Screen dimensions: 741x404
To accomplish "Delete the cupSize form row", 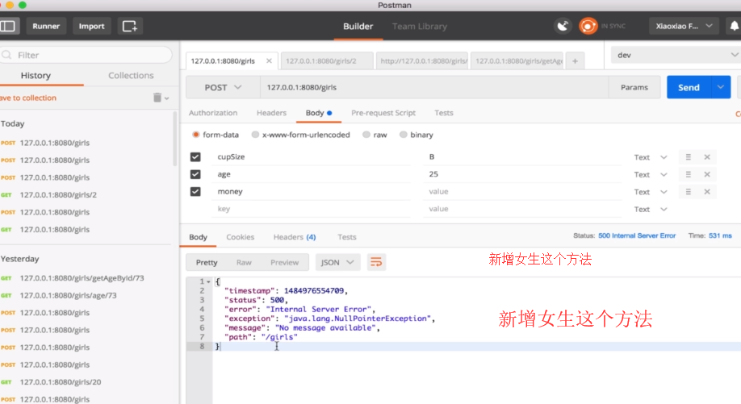I will [x=707, y=157].
